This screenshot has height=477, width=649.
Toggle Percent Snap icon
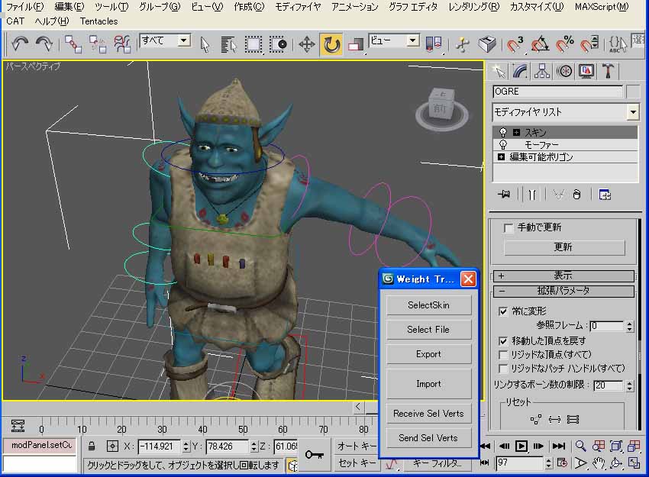click(x=564, y=44)
